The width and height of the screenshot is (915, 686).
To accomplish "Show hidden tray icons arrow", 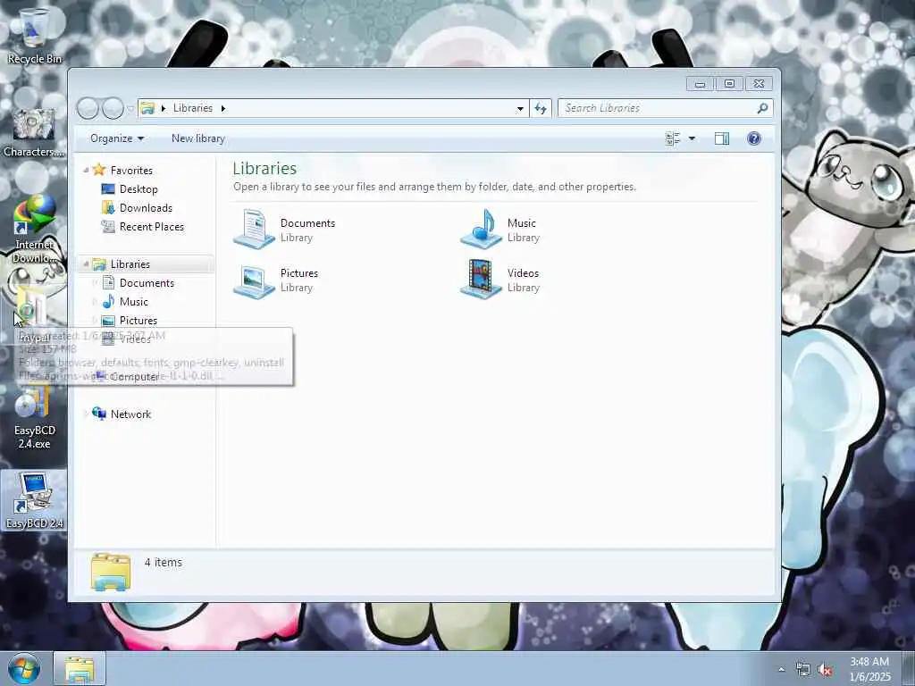I will tap(781, 670).
